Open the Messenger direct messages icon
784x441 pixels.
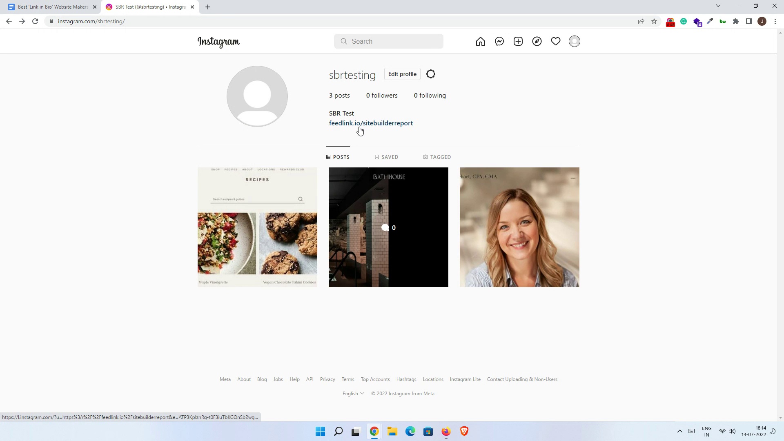[x=499, y=41]
